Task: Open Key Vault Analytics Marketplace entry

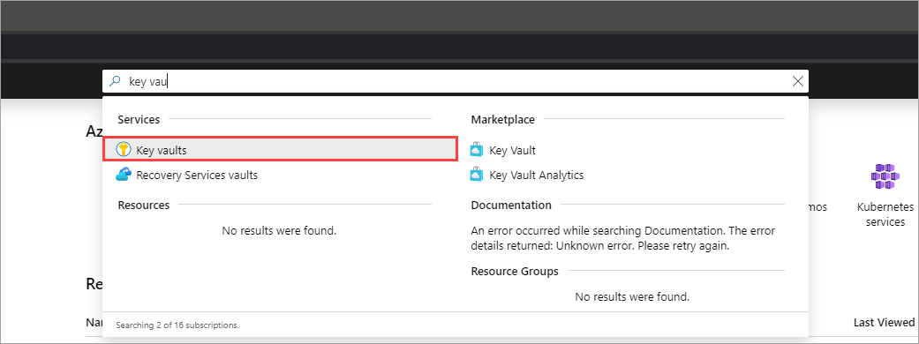Action: [x=536, y=175]
